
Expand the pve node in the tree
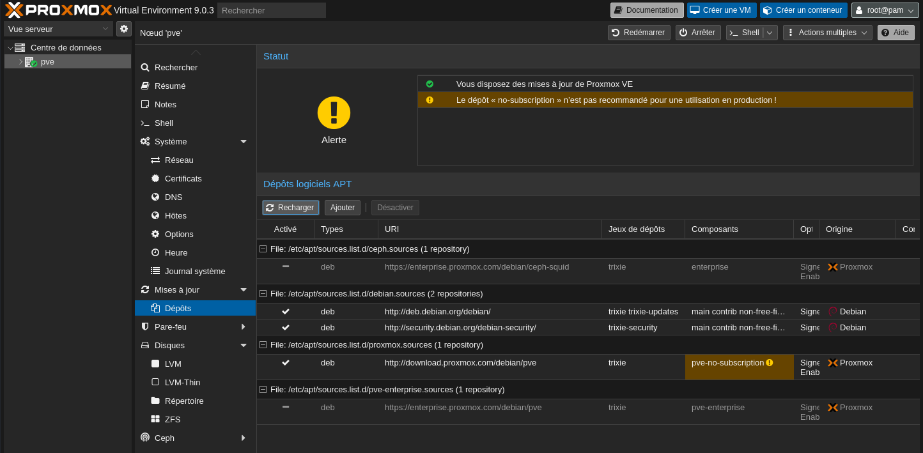tap(20, 62)
